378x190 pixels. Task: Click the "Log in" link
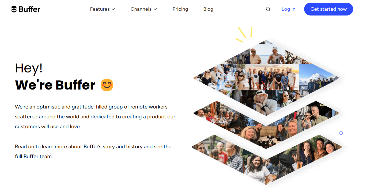tap(288, 9)
